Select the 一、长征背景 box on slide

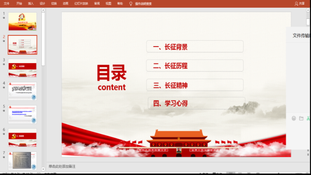coord(195,47)
